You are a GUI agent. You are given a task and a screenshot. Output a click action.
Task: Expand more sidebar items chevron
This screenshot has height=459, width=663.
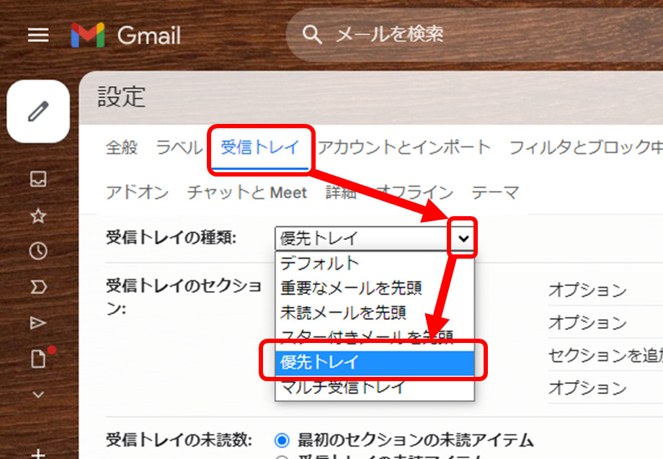tap(38, 394)
